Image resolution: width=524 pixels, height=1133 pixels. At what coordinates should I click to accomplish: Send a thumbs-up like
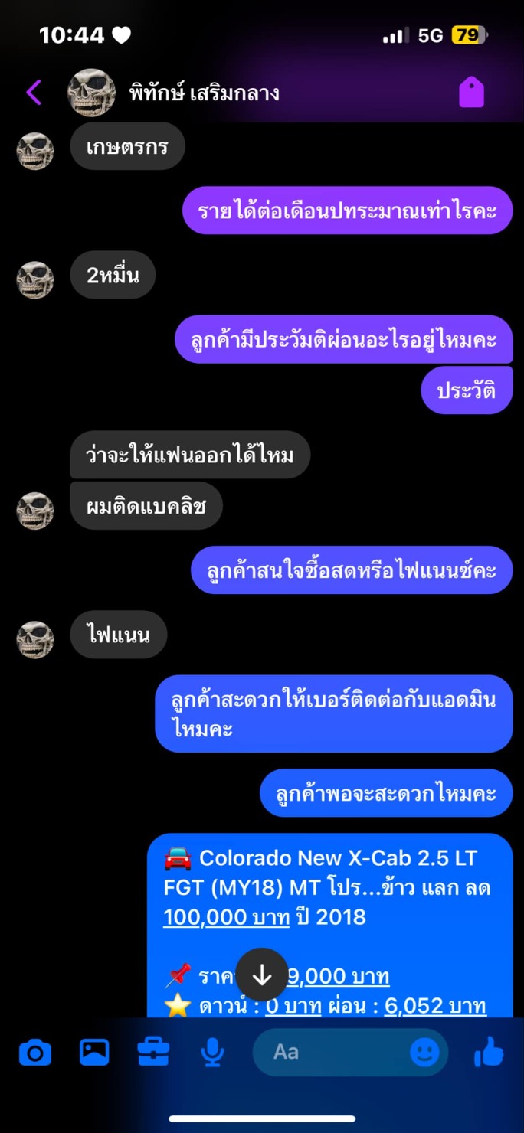click(x=489, y=1053)
